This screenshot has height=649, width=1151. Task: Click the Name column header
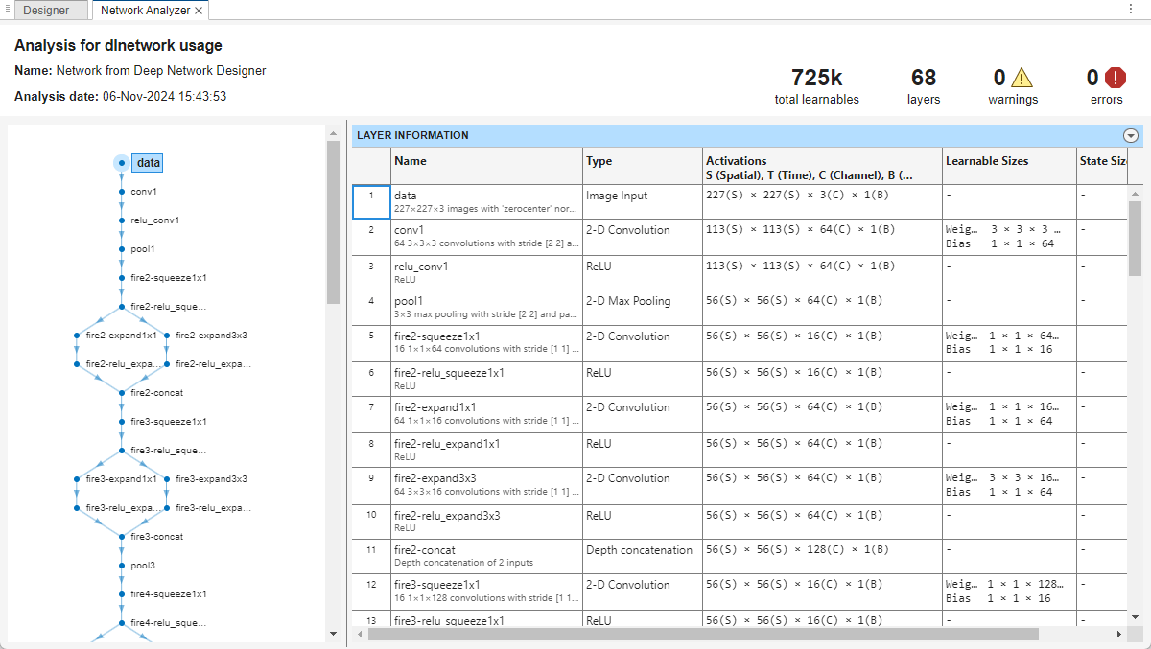point(486,165)
